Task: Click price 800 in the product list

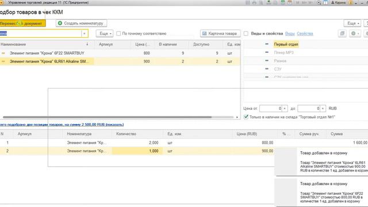Action: point(147,53)
